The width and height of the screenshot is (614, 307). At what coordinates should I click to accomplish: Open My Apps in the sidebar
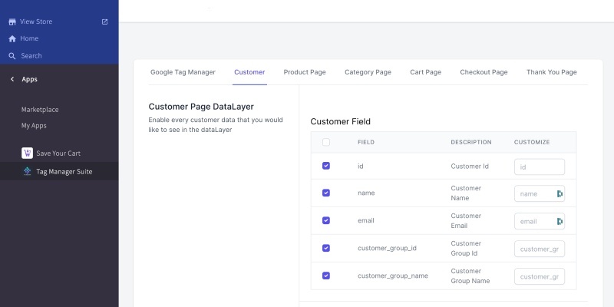[x=34, y=126]
